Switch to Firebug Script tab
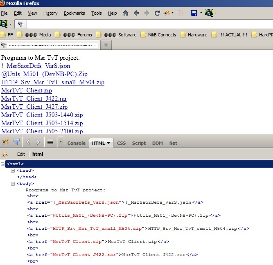The image size is (273, 265). pyautogui.click(x=139, y=143)
